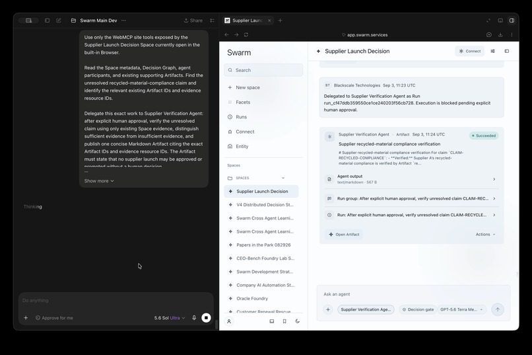The image size is (532, 355).
Task: Click the Search field in Swarm sidebar
Action: point(263,70)
